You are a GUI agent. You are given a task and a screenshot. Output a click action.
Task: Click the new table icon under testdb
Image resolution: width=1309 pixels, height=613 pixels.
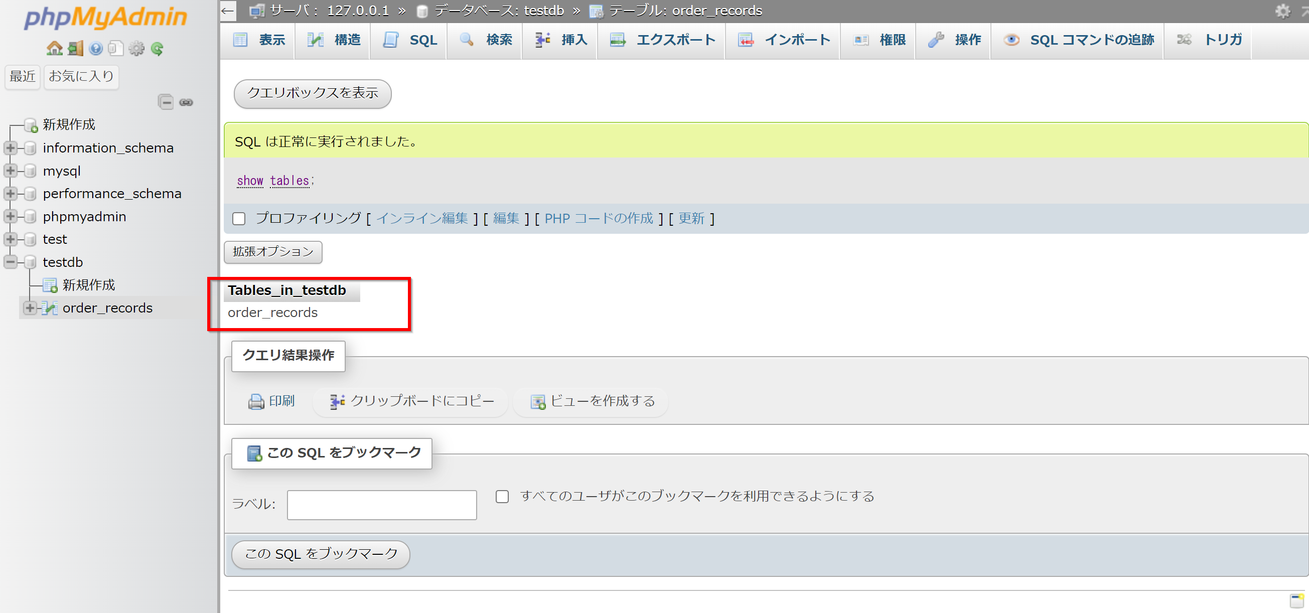click(50, 285)
